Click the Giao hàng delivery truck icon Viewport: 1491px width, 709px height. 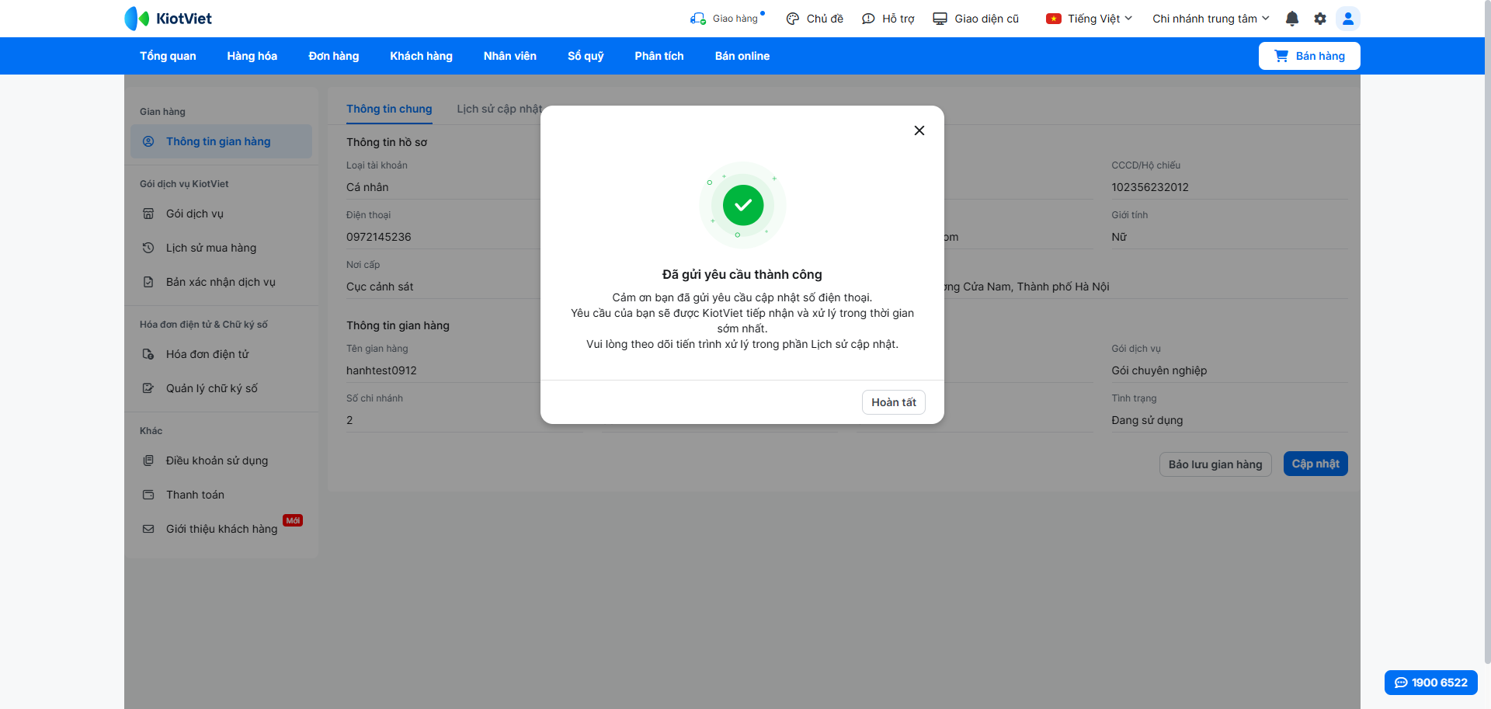click(698, 19)
